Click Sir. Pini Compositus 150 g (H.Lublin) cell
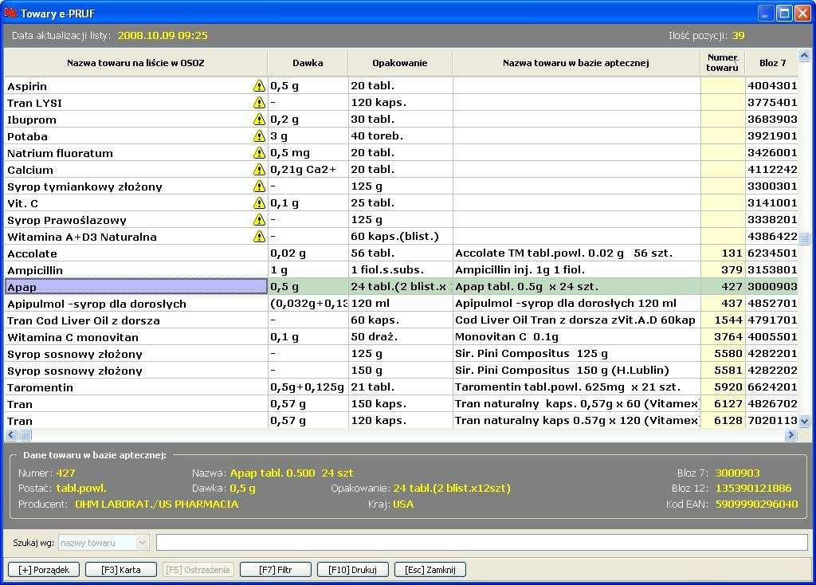 tap(577, 370)
